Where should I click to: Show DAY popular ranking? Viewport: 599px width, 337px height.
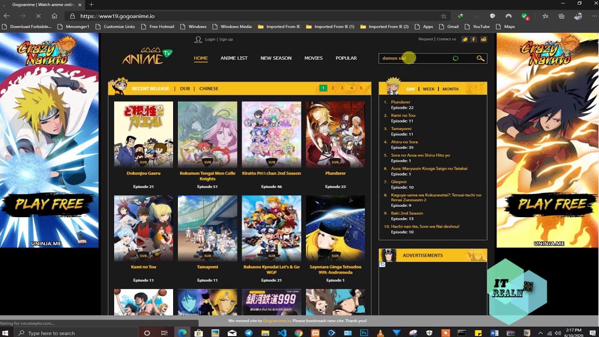(x=410, y=89)
